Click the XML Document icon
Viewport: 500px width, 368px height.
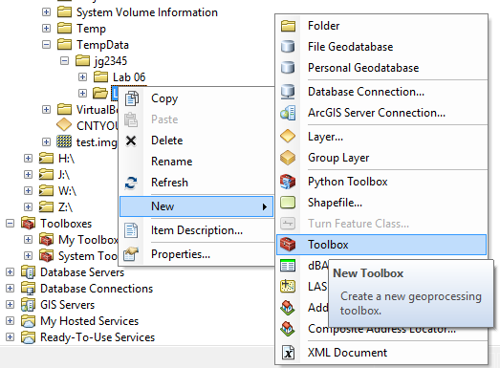tap(289, 353)
